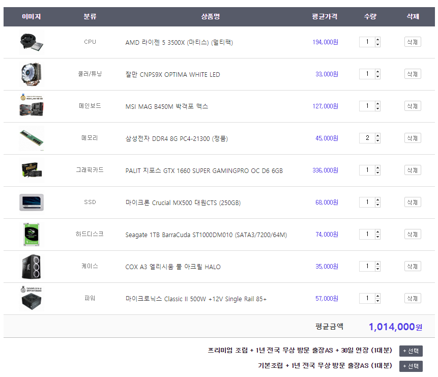438x377 pixels.
Task: Click the Seagate BarraCuda hard disk thumbnail
Action: [x=32, y=235]
